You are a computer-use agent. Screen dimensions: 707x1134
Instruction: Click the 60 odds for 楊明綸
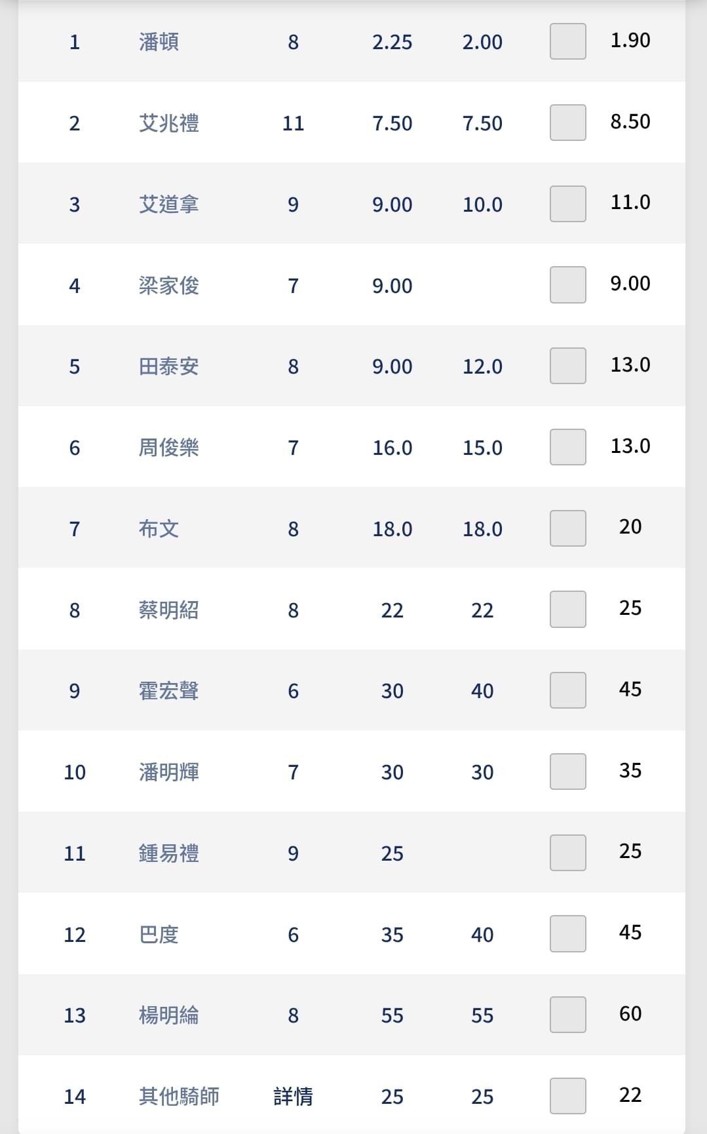[x=630, y=1013]
